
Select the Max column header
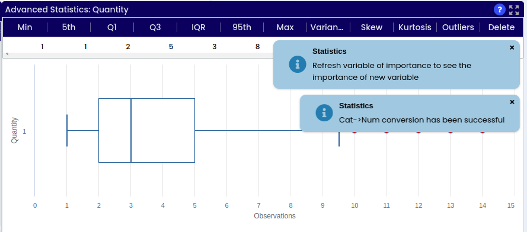coord(285,27)
